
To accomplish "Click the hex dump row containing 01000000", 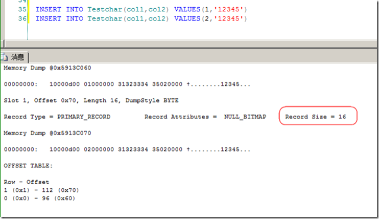I will (127, 84).
